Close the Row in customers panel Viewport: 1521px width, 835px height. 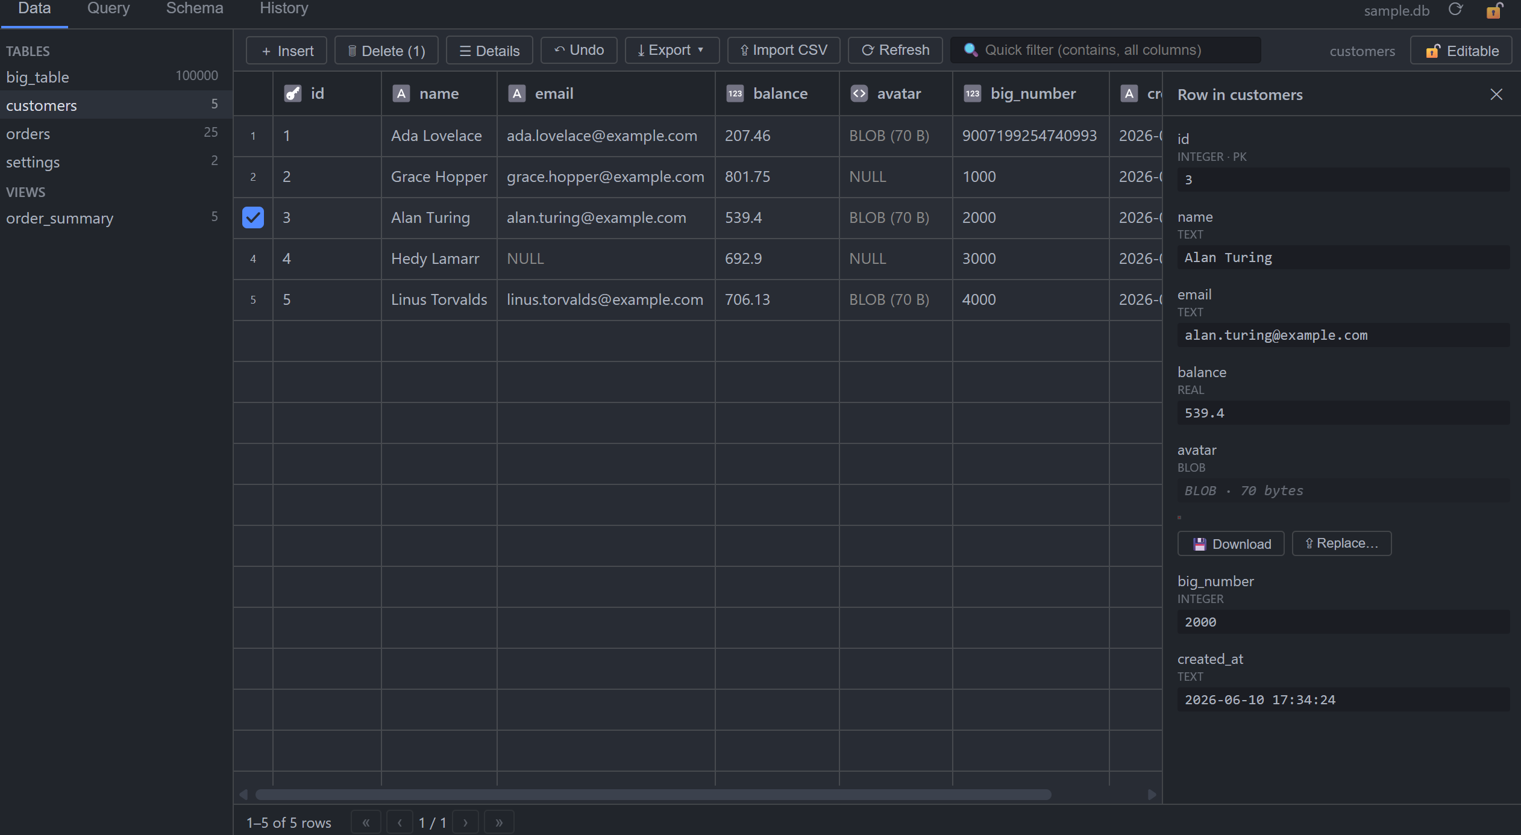1496,95
